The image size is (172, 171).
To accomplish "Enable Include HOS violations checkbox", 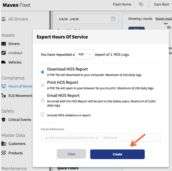I will pos(42,115).
